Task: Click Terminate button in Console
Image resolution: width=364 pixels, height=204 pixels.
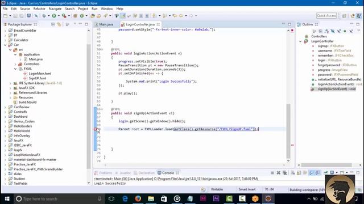Action: pos(272,173)
